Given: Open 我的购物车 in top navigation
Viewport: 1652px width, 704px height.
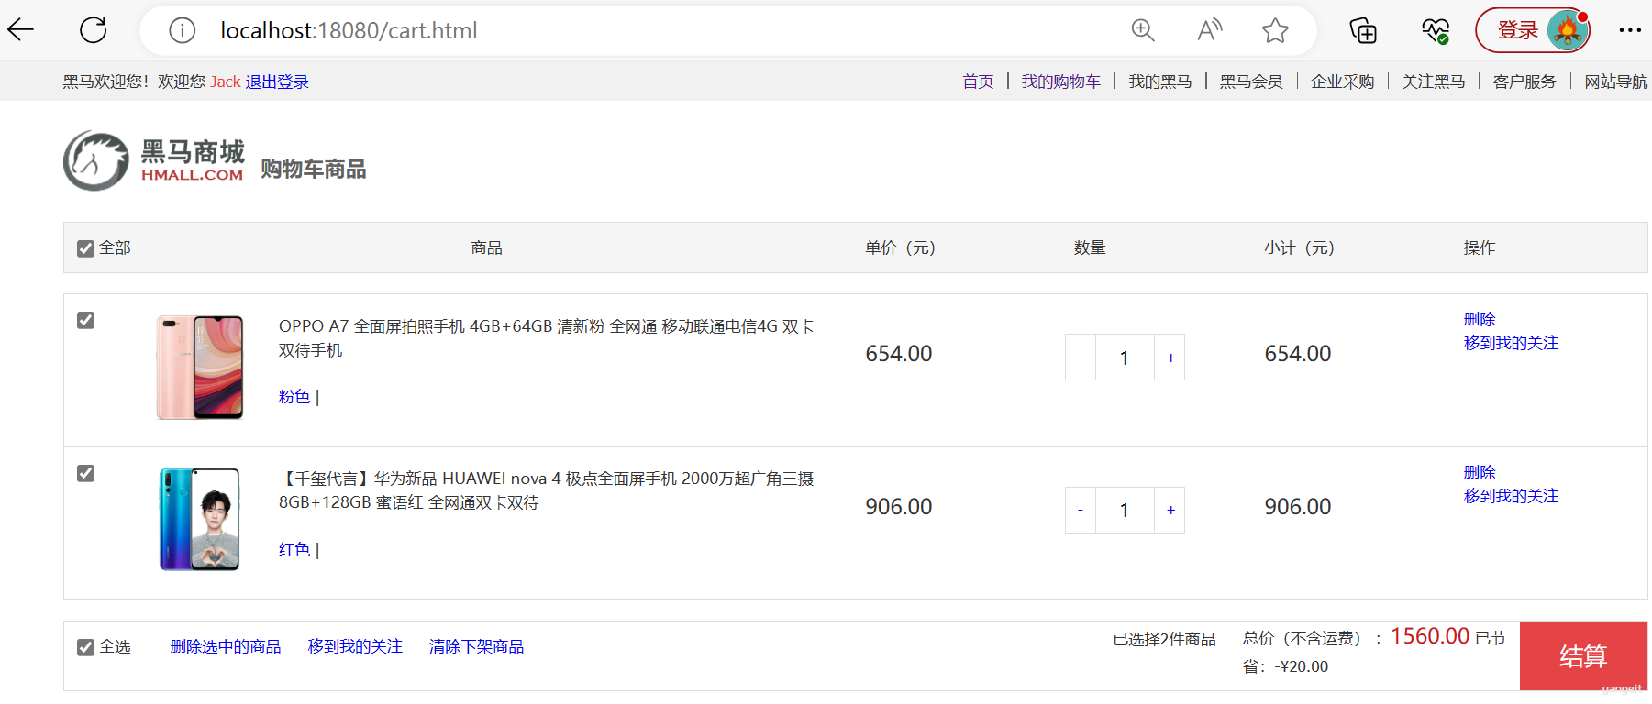Looking at the screenshot, I should click(1061, 82).
